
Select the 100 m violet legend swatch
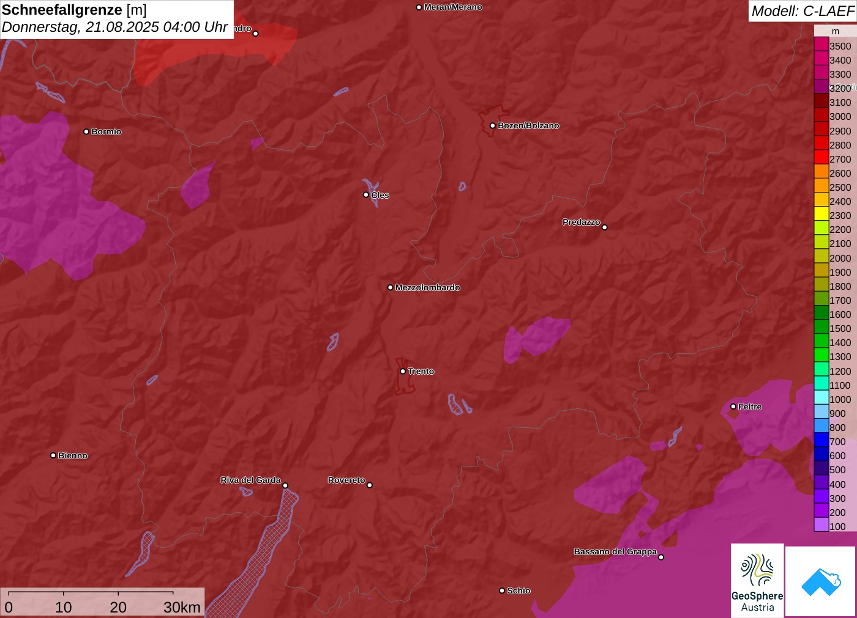821,524
